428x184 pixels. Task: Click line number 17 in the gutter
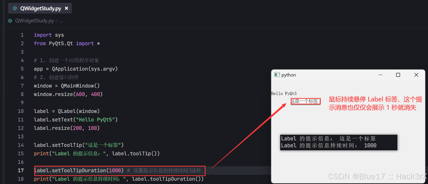tap(21, 170)
